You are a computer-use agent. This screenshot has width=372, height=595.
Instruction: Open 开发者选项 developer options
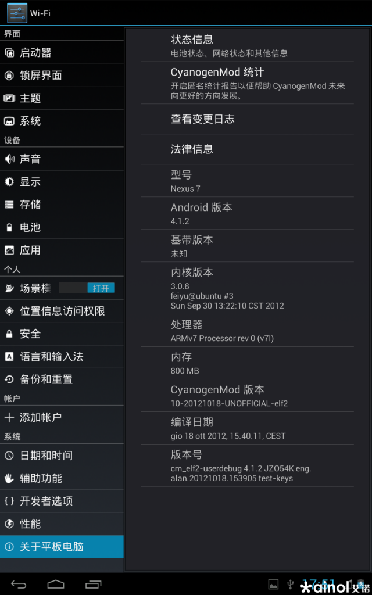coord(62,501)
